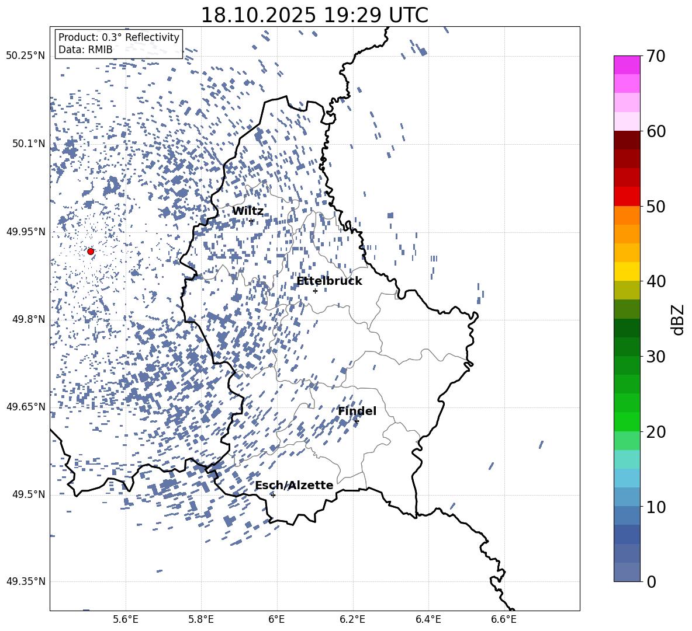Click the 6.6°E longitude label

click(x=504, y=619)
